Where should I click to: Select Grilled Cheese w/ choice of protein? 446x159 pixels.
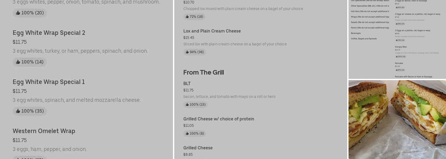click(219, 119)
